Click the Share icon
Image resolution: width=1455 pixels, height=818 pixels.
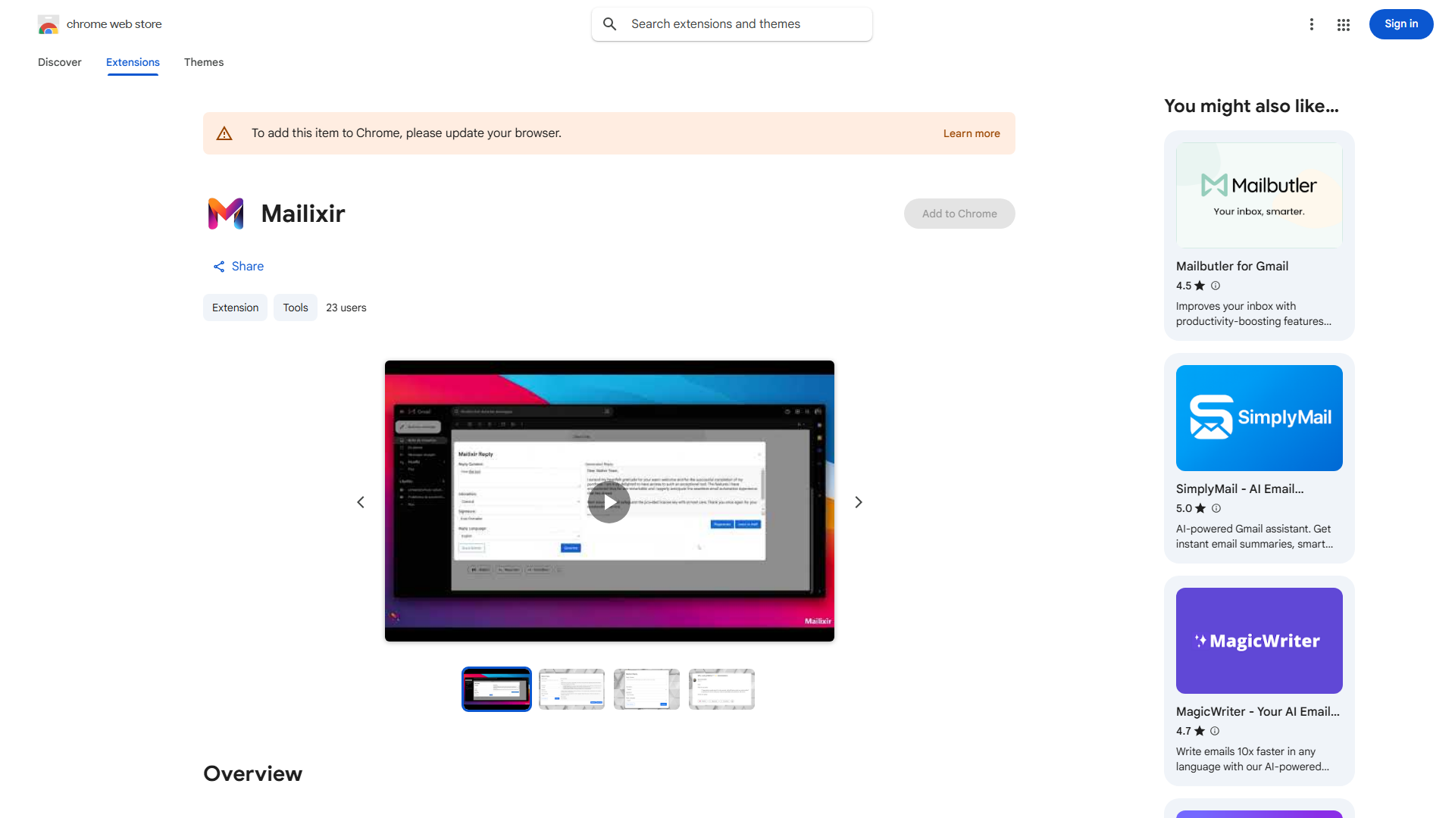click(219, 267)
